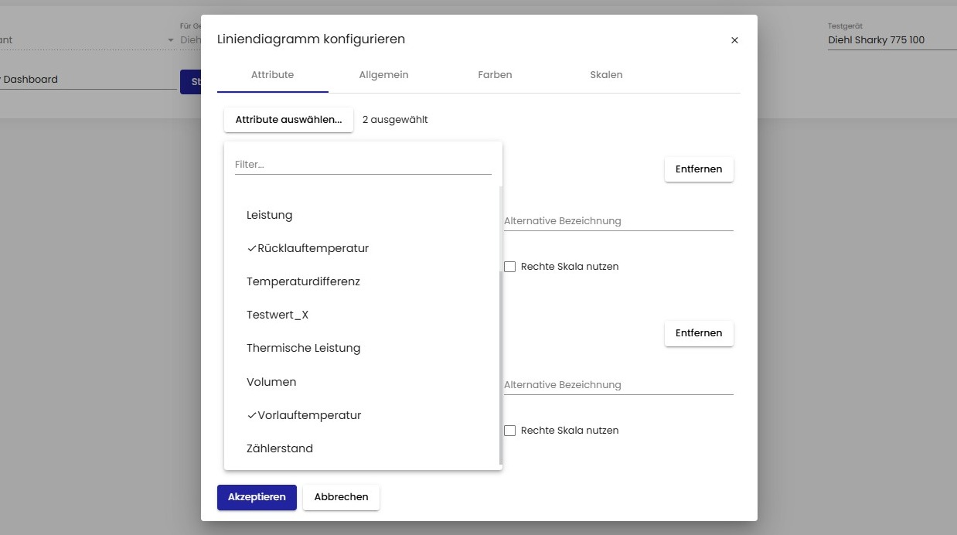Select the Zählerstand attribute

click(x=280, y=448)
